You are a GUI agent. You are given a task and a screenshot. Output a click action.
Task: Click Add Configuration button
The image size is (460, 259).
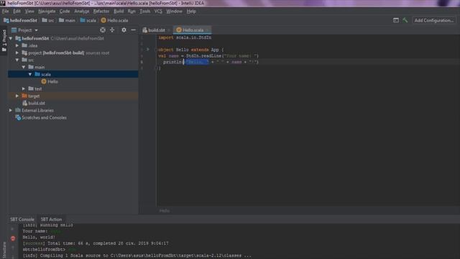click(434, 20)
